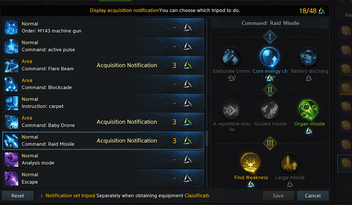
Task: Choose the Guided missile tripod icon
Action: pyautogui.click(x=270, y=110)
